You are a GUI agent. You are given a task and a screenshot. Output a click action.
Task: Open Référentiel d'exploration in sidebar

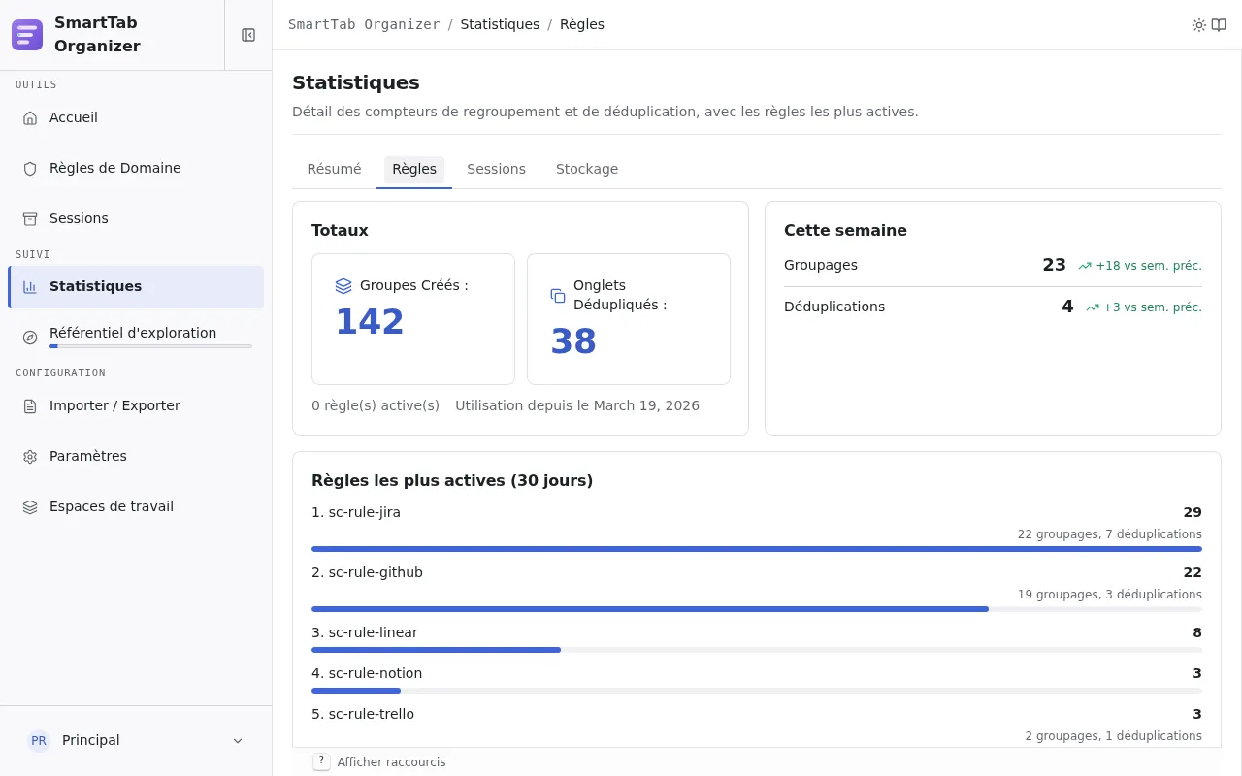click(x=136, y=337)
